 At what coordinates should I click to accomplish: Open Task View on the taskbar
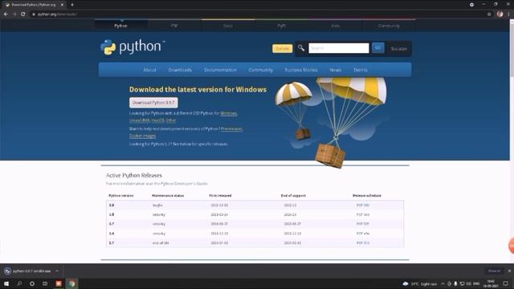pyautogui.click(x=45, y=283)
